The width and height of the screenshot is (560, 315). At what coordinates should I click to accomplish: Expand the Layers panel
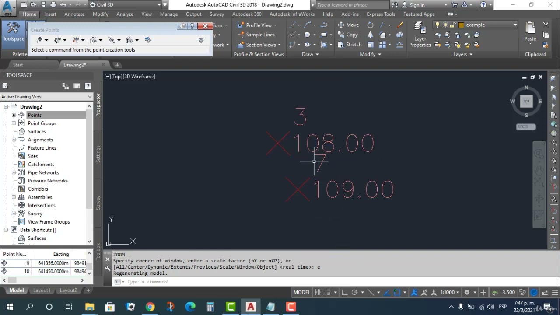pyautogui.click(x=463, y=54)
